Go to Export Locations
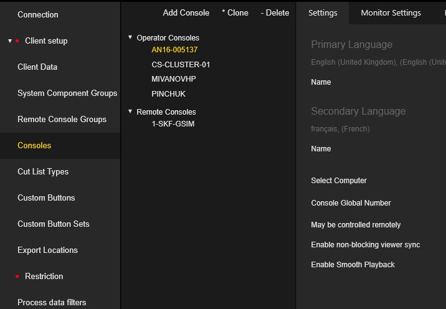 [x=47, y=250]
